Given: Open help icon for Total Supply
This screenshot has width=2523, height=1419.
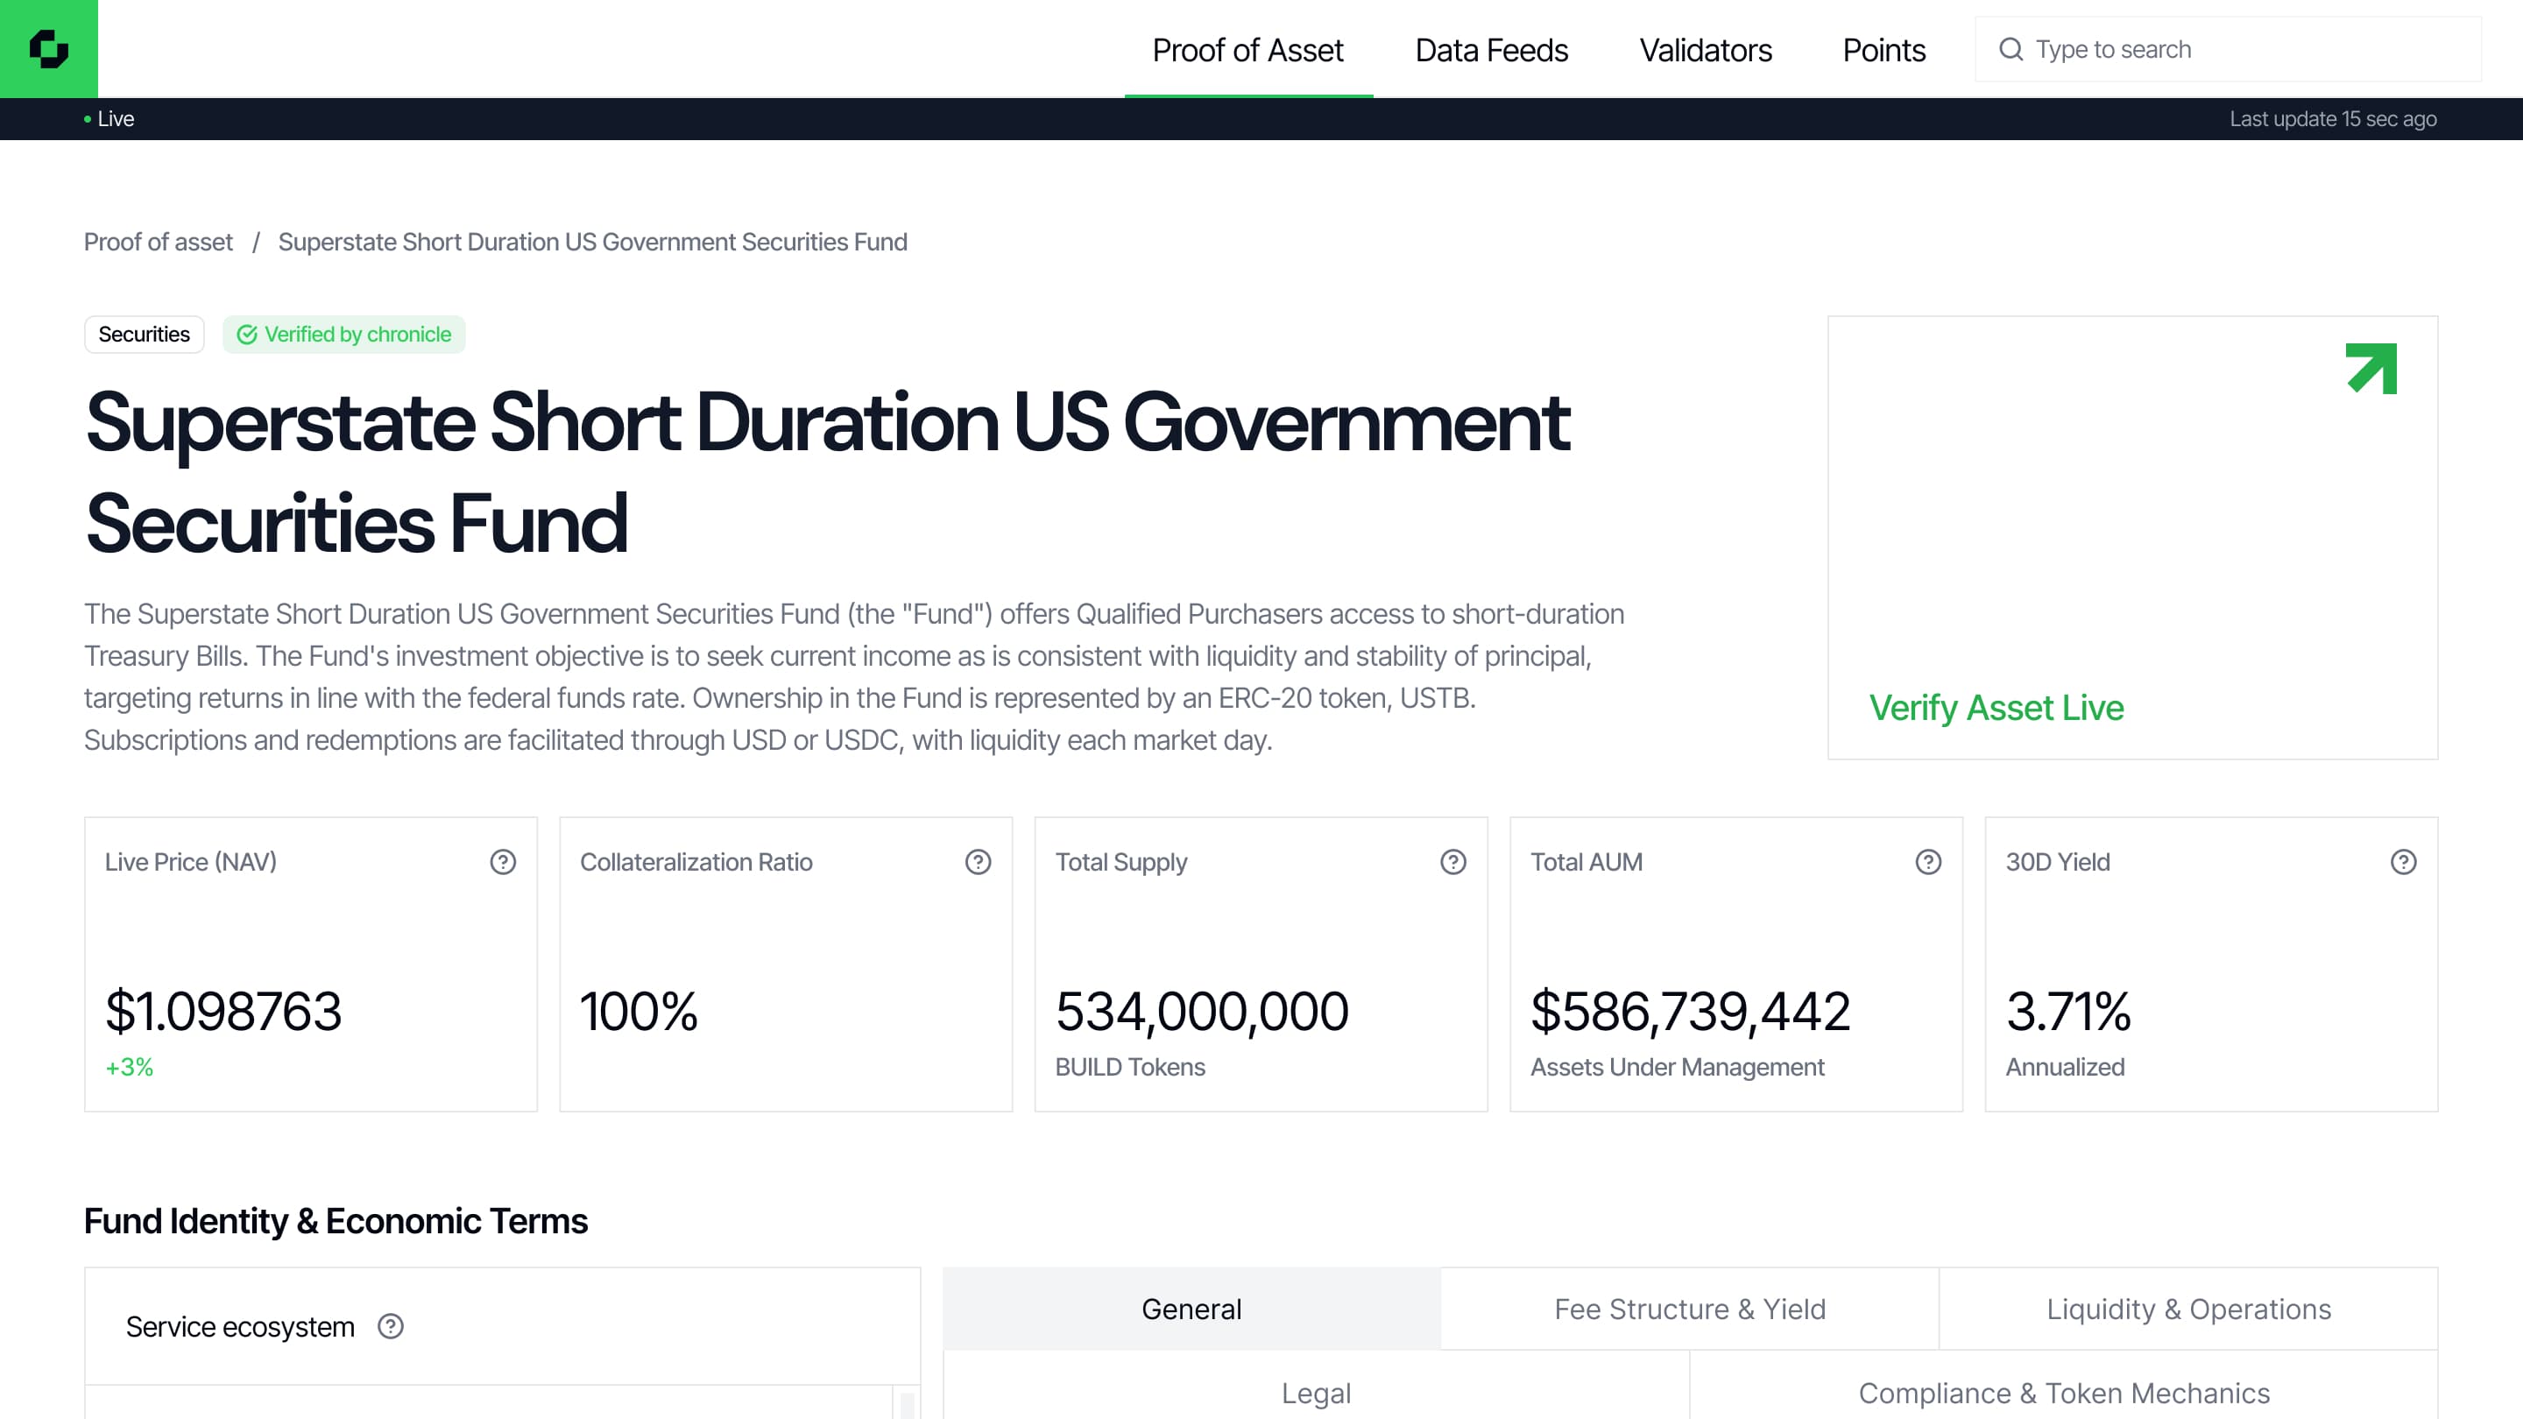Looking at the screenshot, I should tap(1452, 862).
